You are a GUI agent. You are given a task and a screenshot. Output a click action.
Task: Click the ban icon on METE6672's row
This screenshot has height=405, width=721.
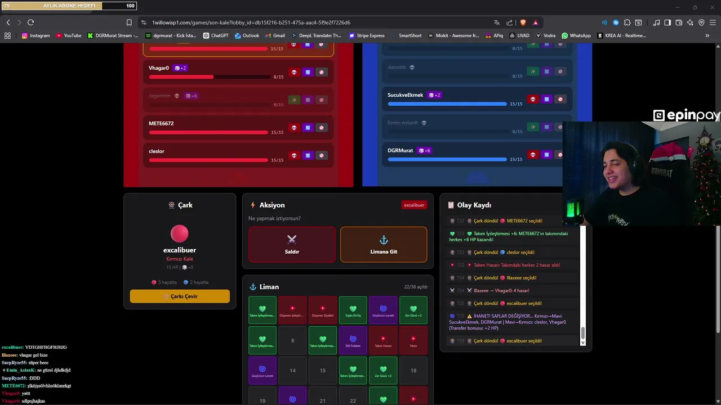tap(322, 128)
